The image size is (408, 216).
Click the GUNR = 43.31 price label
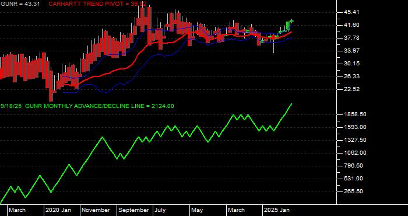pyautogui.click(x=20, y=4)
